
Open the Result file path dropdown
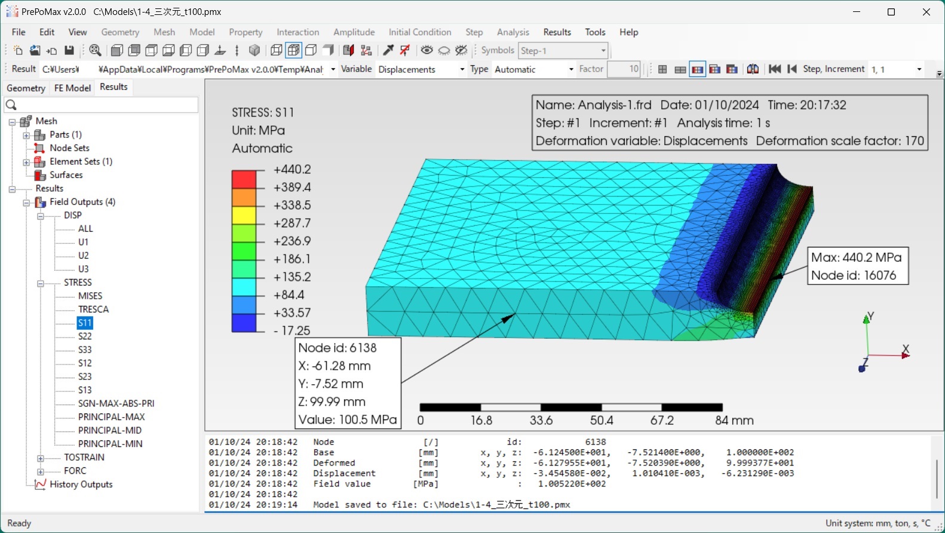[333, 69]
